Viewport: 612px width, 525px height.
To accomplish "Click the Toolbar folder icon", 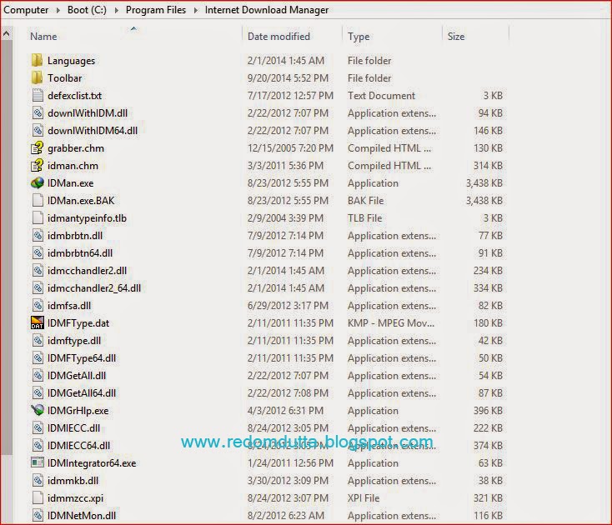I will [37, 78].
